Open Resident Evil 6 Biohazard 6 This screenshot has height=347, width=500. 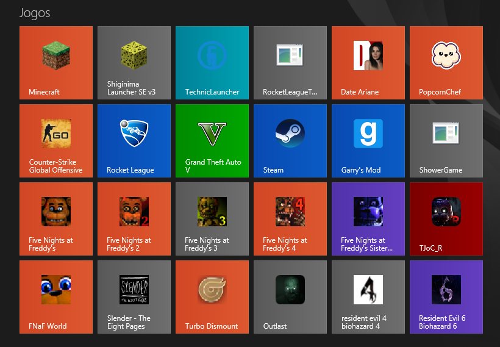point(446,297)
